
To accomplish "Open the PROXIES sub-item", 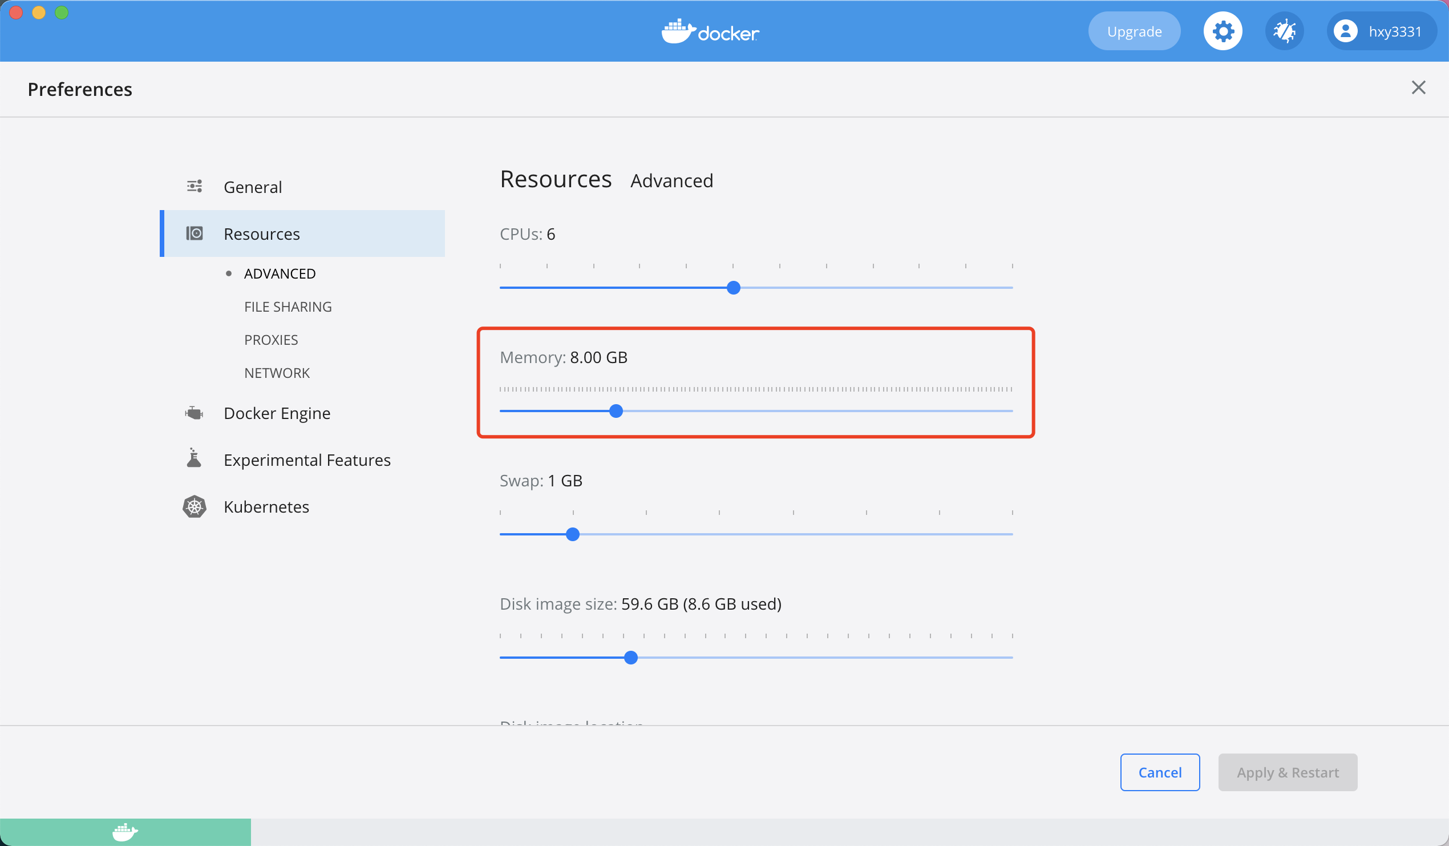I will (271, 340).
